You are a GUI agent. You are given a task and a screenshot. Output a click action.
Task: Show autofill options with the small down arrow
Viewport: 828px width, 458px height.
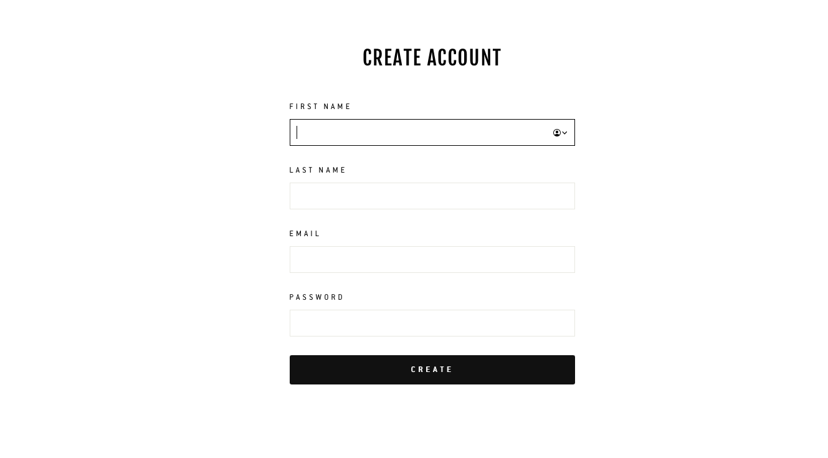point(564,133)
